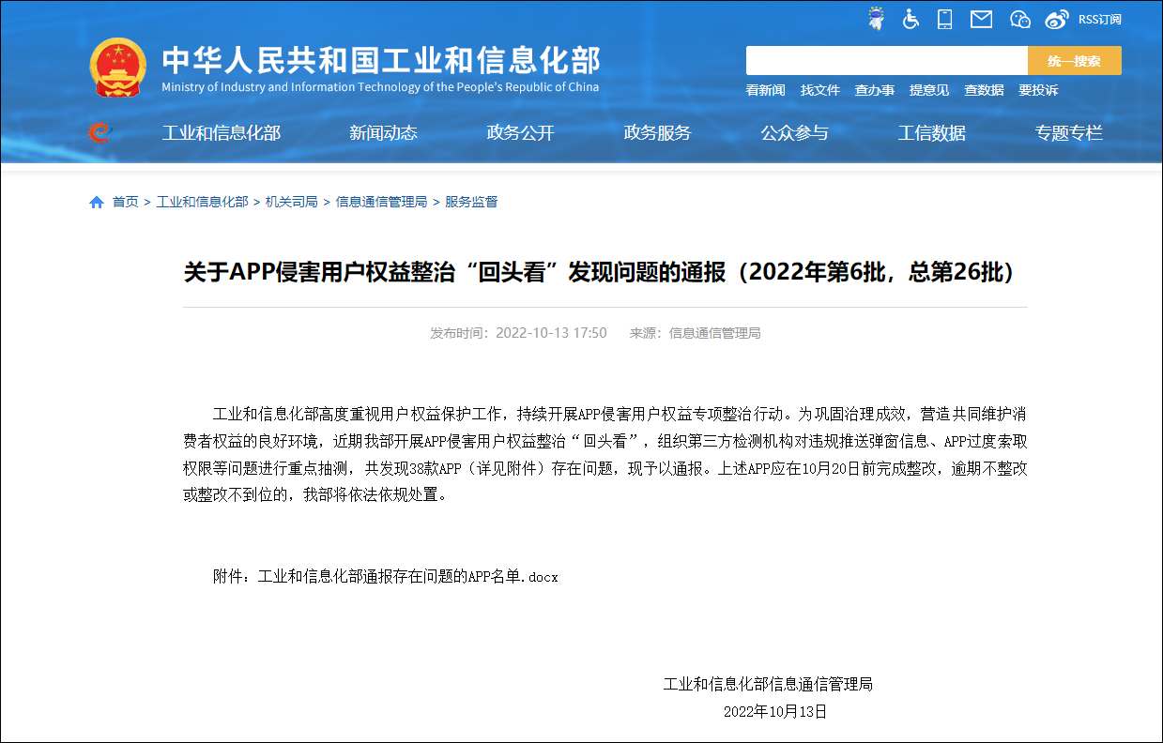The height and width of the screenshot is (743, 1163).
Task: Click 首页 in breadcrumb
Action: (126, 202)
